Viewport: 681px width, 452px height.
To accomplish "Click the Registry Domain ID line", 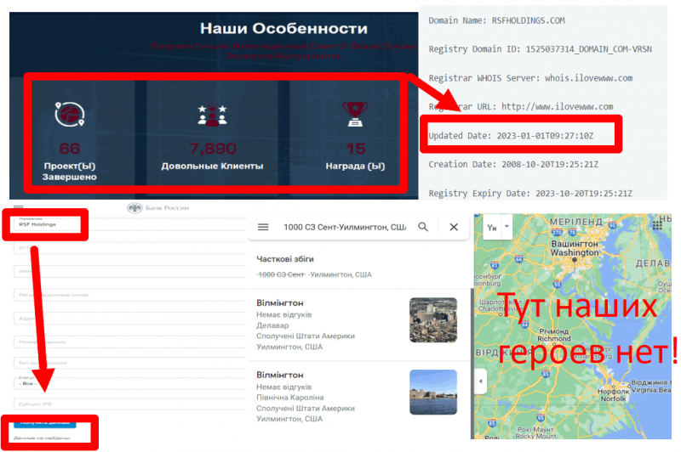I will tap(540, 49).
